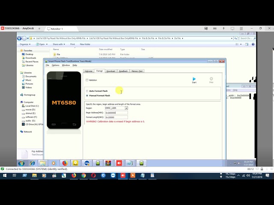
Task: Expand the Open dropdown arrow in Explorer
Action: click(x=47, y=44)
